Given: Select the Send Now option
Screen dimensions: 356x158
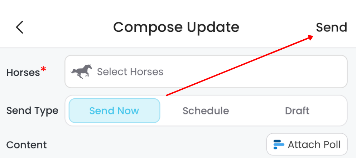Looking at the screenshot, I should (114, 111).
